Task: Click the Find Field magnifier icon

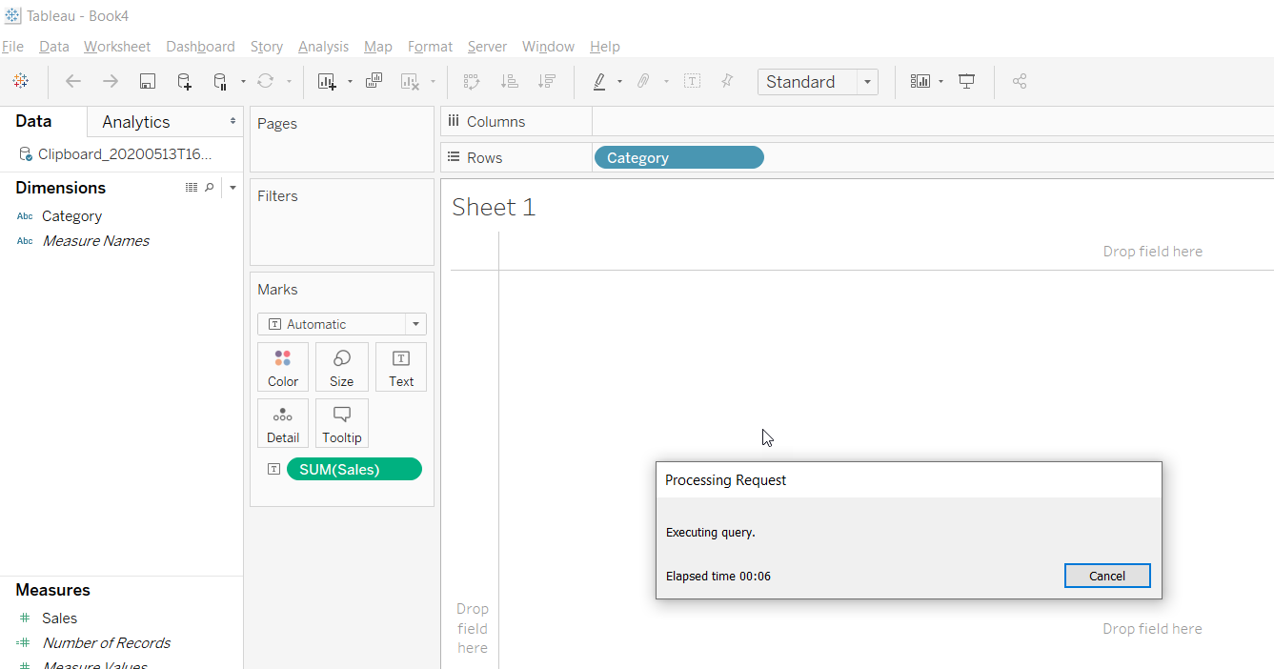Action: [210, 188]
